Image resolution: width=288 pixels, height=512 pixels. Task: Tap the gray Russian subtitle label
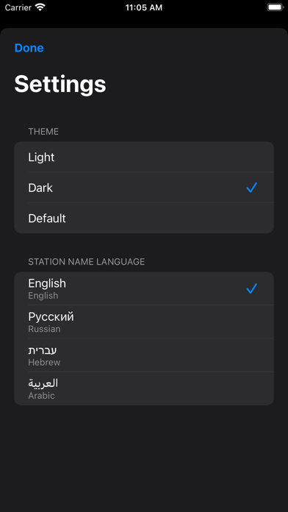[44, 329]
